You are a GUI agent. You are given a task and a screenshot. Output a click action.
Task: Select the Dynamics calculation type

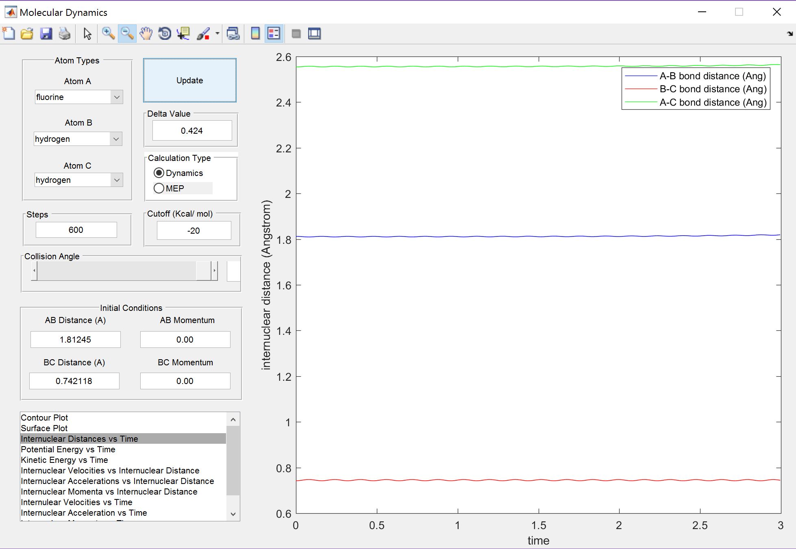(159, 173)
